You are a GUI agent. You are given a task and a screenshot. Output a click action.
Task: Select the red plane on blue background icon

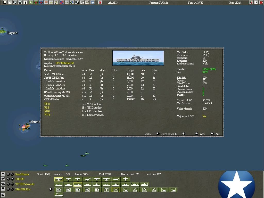(41, 3)
